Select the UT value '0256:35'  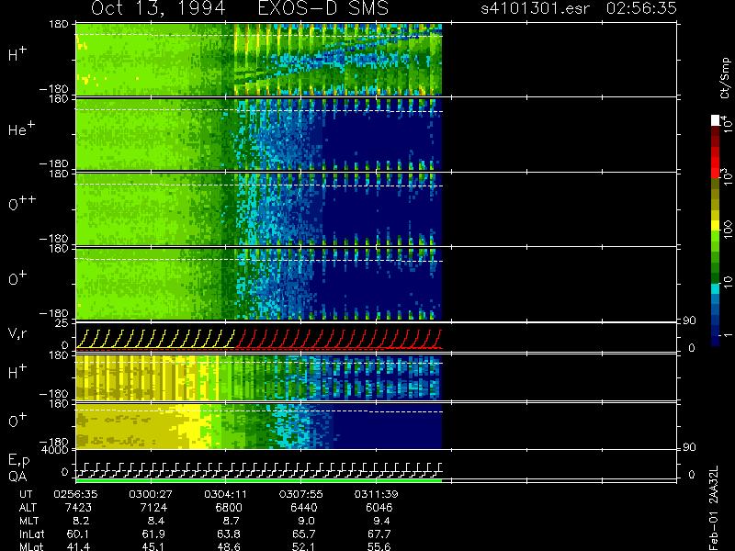[75, 494]
